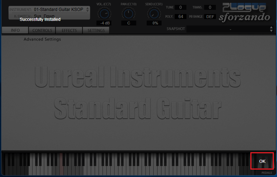Adjust the VOL. (CC7) volume knob
Image resolution: width=277 pixels, height=177 pixels.
[x=104, y=14]
